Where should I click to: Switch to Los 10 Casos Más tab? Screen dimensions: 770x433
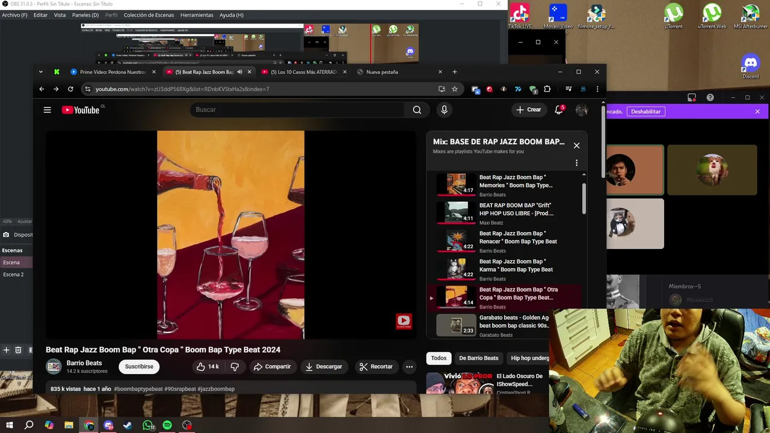pos(304,72)
